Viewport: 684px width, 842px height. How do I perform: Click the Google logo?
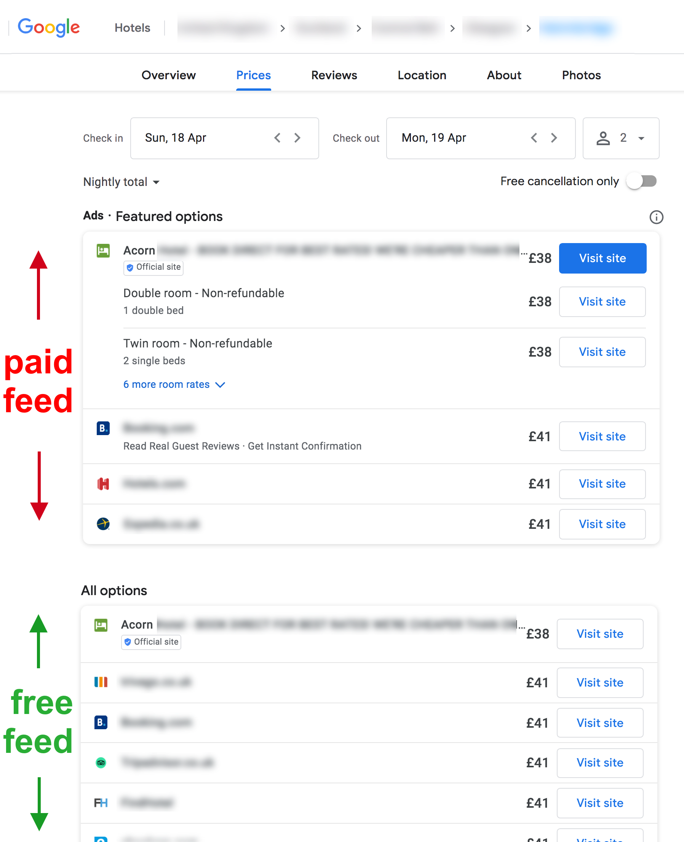pos(48,28)
